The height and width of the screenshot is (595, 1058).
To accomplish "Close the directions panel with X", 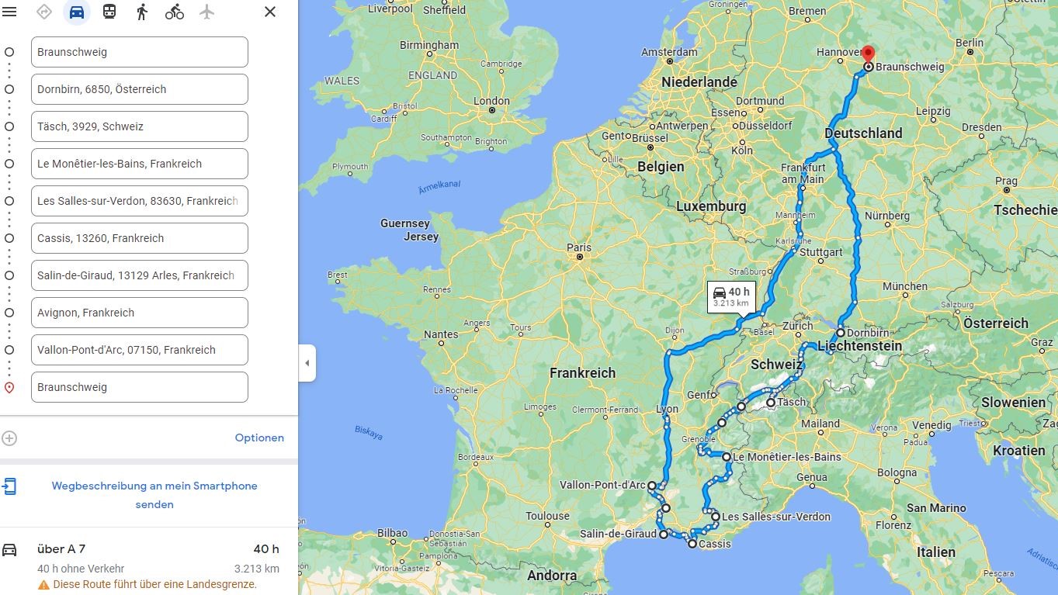I will click(270, 12).
